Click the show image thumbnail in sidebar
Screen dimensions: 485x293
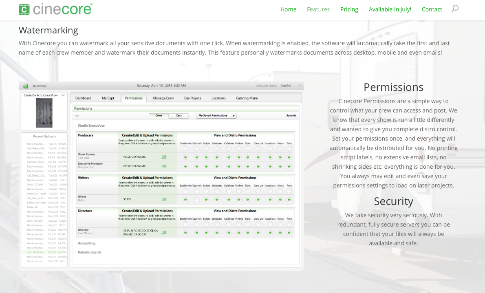pyautogui.click(x=44, y=113)
